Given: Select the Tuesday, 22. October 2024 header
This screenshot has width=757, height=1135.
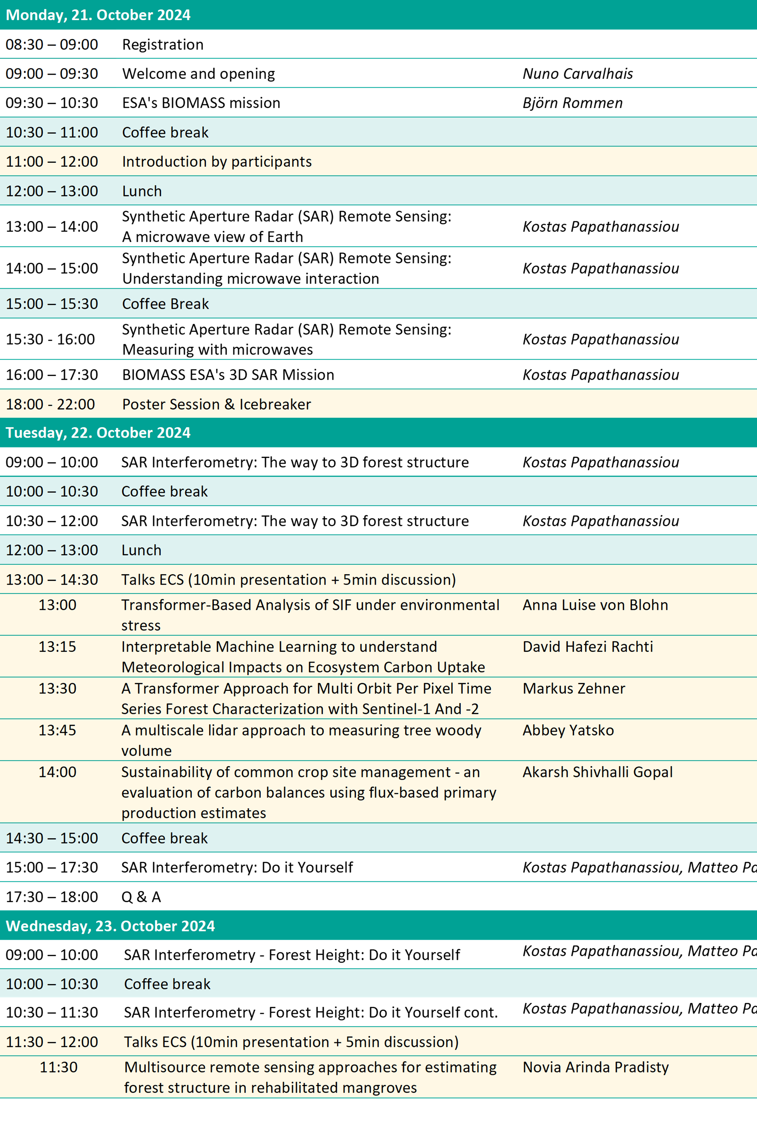Looking at the screenshot, I should pos(98,433).
